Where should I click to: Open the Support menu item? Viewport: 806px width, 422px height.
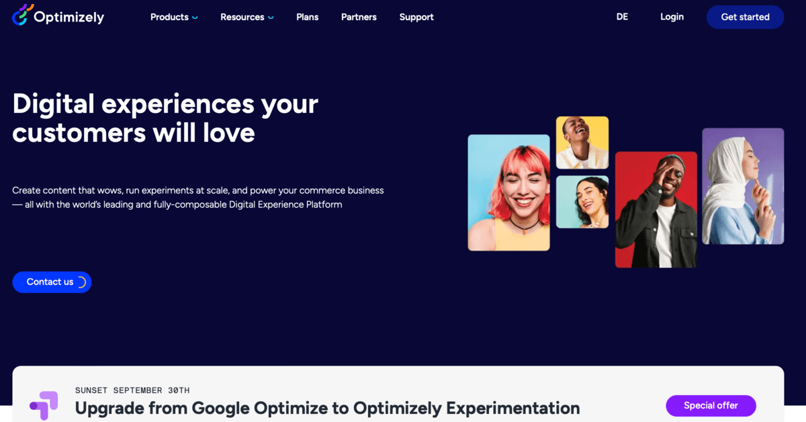(x=416, y=17)
